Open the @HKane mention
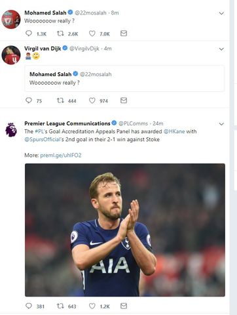Image resolution: width=237 pixels, height=315 pixels. (x=174, y=131)
